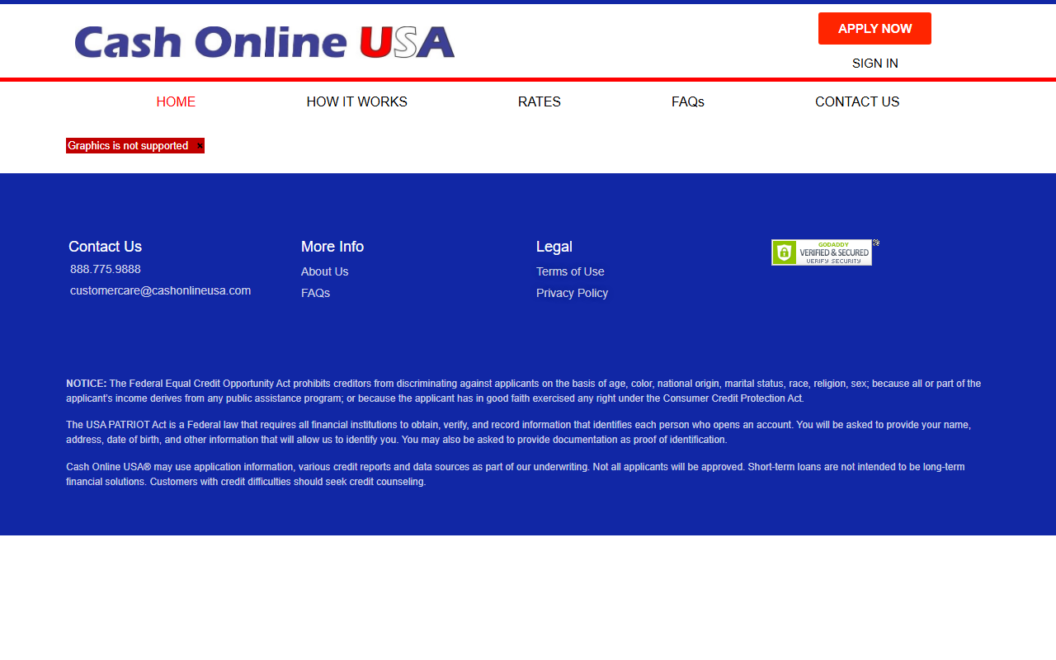The width and height of the screenshot is (1056, 660).
Task: Select HOME in the navigation menu
Action: pyautogui.click(x=176, y=102)
